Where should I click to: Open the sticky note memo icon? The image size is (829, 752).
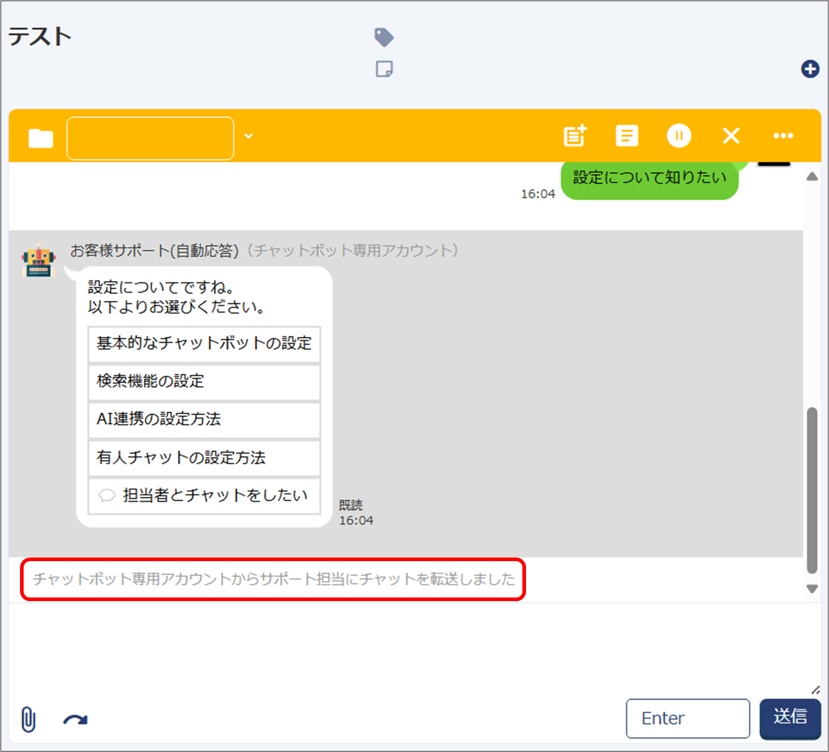[384, 69]
